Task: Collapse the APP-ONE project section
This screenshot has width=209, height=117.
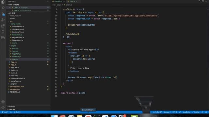Action: click(x=12, y=13)
